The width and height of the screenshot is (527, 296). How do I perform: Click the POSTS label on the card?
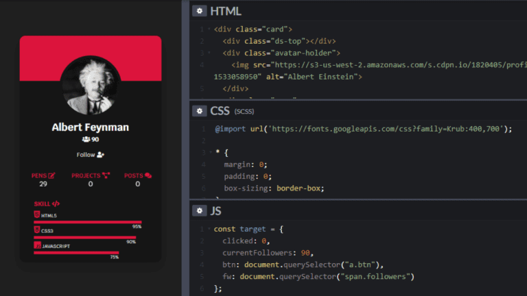click(x=133, y=175)
